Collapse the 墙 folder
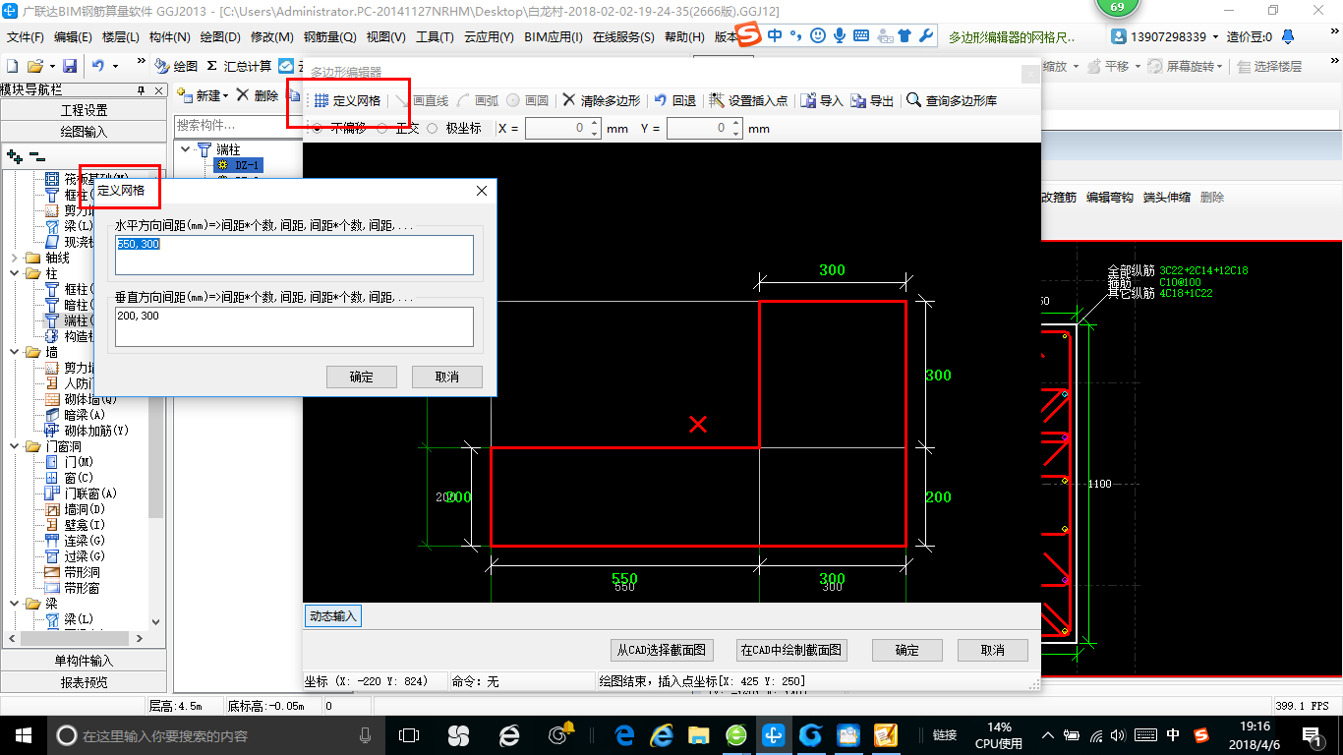The image size is (1343, 755). coord(14,352)
